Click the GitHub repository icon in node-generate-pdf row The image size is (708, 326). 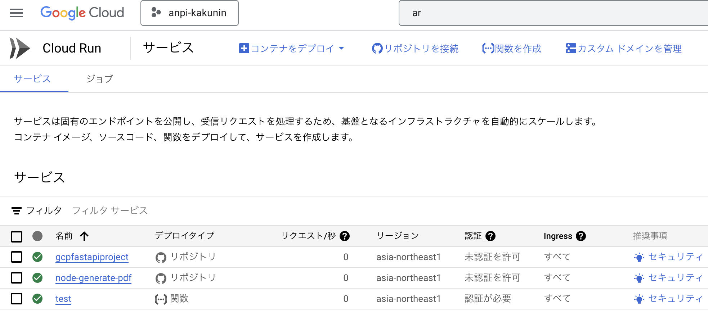[x=161, y=278]
